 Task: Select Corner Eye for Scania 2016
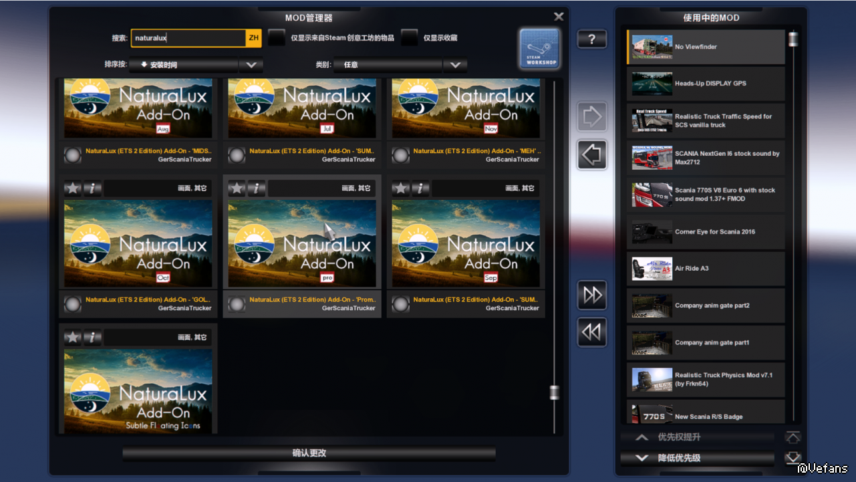pos(706,232)
